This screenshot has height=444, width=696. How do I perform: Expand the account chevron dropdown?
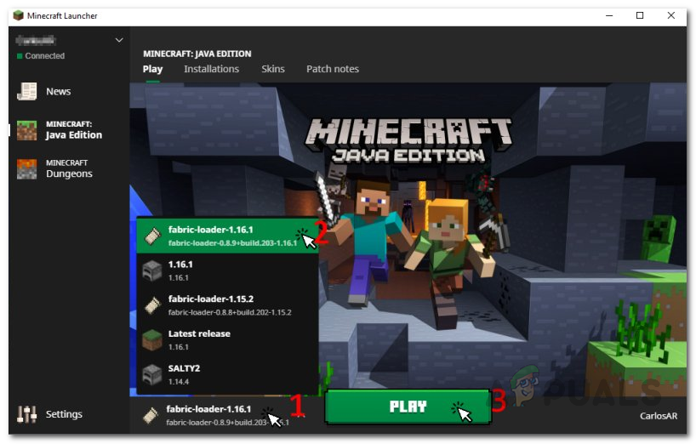pyautogui.click(x=119, y=40)
